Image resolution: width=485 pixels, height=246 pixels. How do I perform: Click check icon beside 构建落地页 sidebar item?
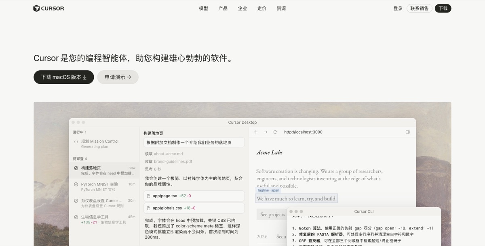click(x=76, y=168)
